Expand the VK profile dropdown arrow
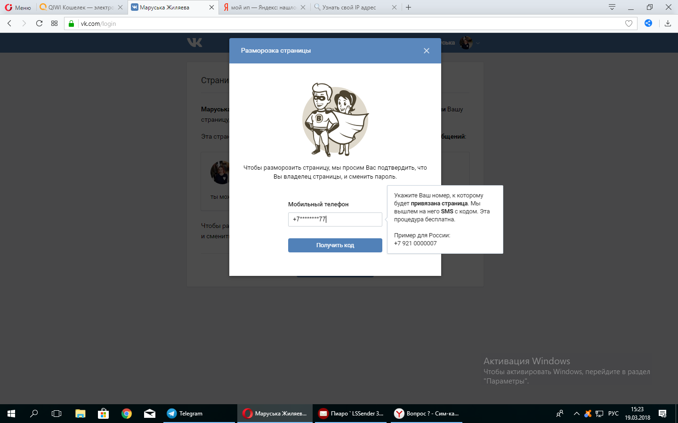This screenshot has width=678, height=423. 478,43
